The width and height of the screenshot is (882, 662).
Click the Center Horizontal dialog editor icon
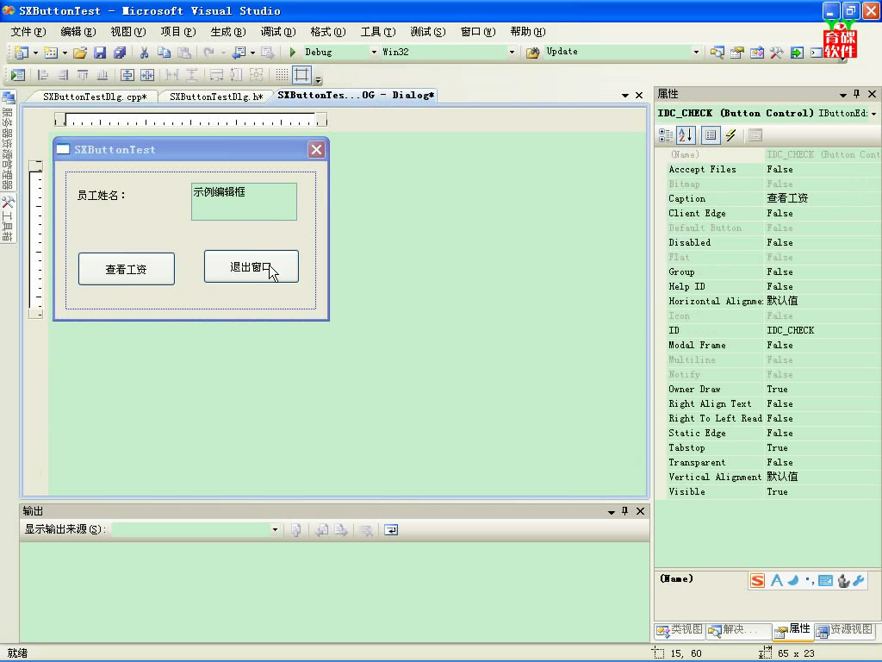point(147,75)
